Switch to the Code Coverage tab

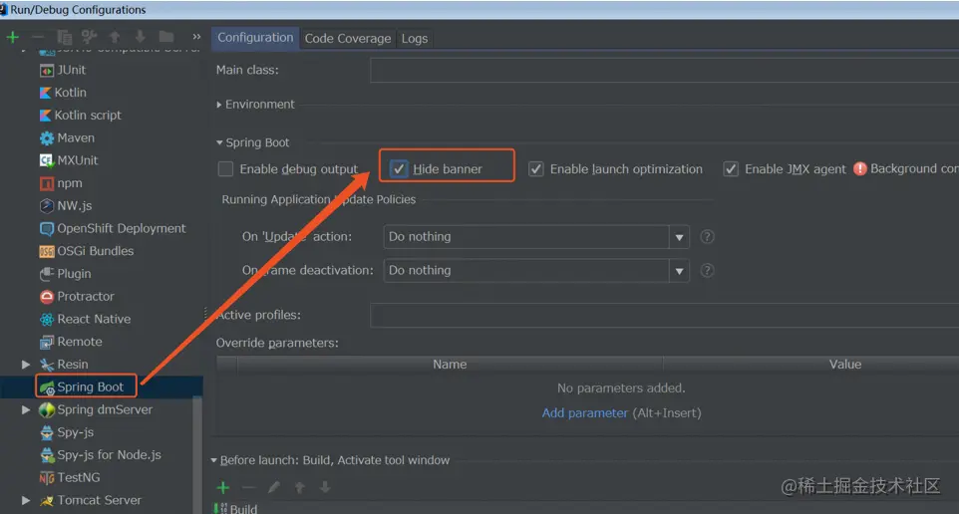(347, 39)
